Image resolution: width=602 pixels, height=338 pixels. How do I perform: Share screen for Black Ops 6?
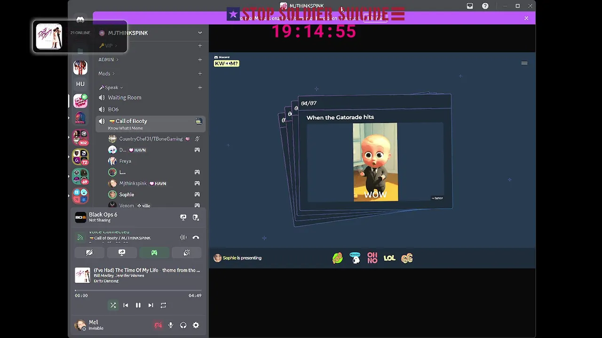click(183, 217)
